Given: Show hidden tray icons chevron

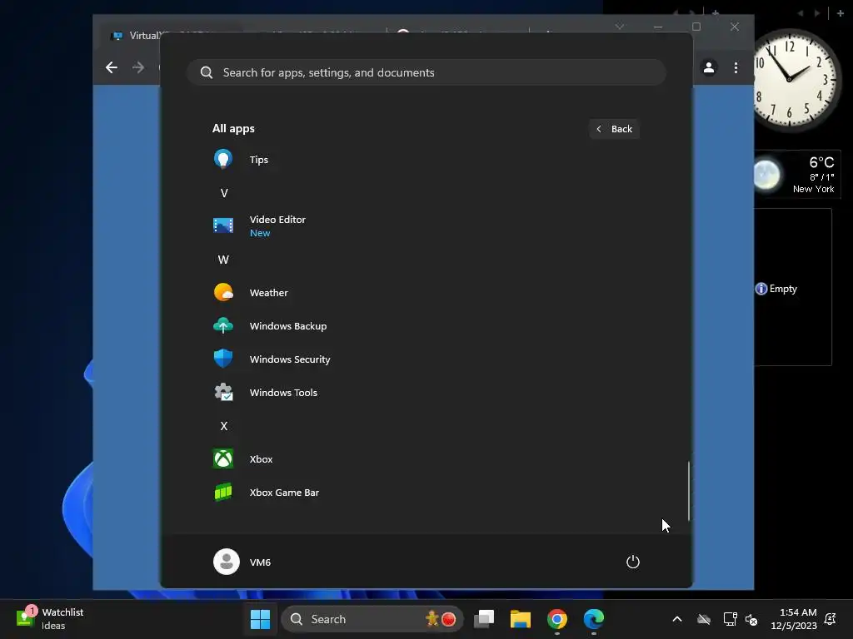Looking at the screenshot, I should 676,618.
